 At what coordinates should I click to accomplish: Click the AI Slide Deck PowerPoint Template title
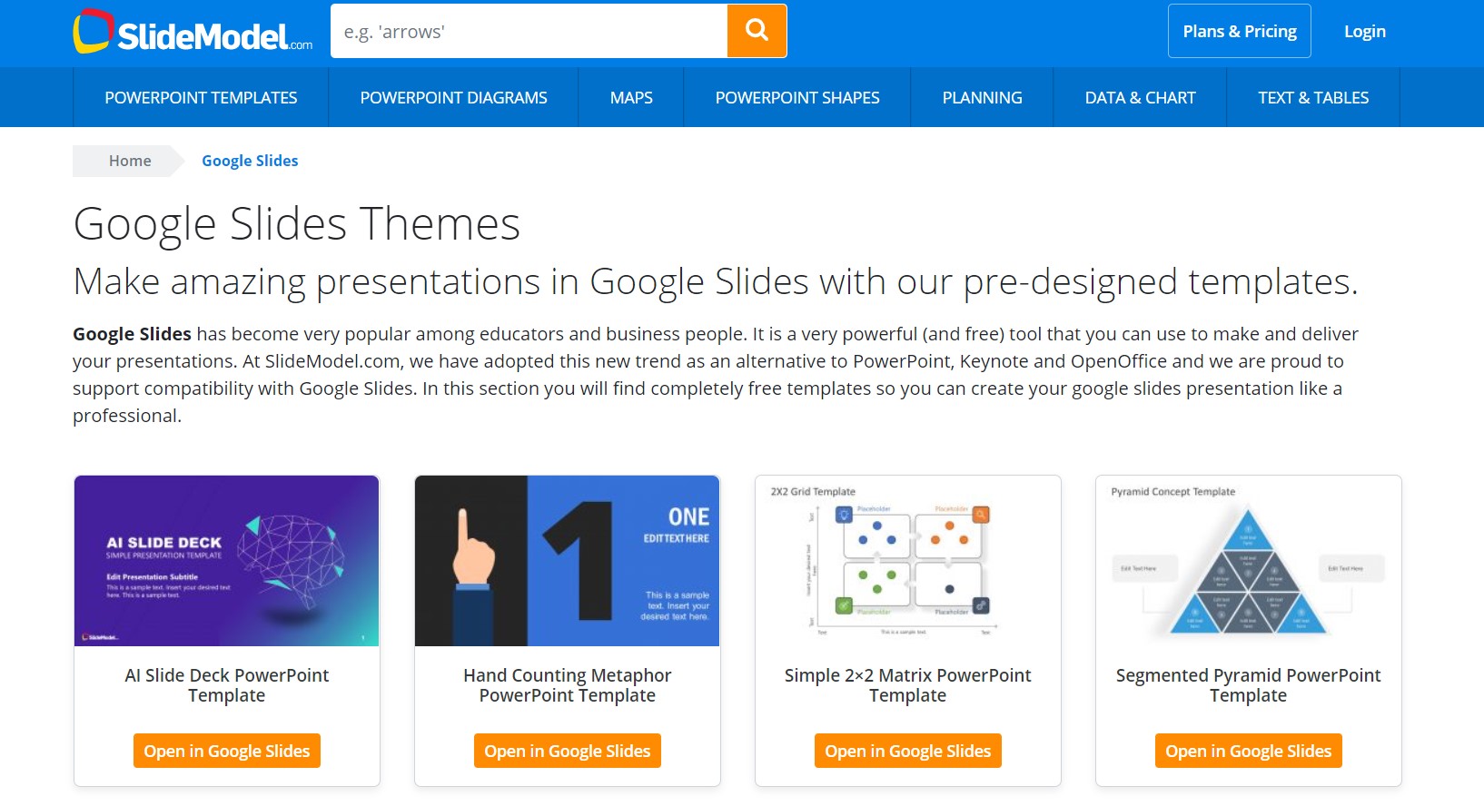(227, 685)
